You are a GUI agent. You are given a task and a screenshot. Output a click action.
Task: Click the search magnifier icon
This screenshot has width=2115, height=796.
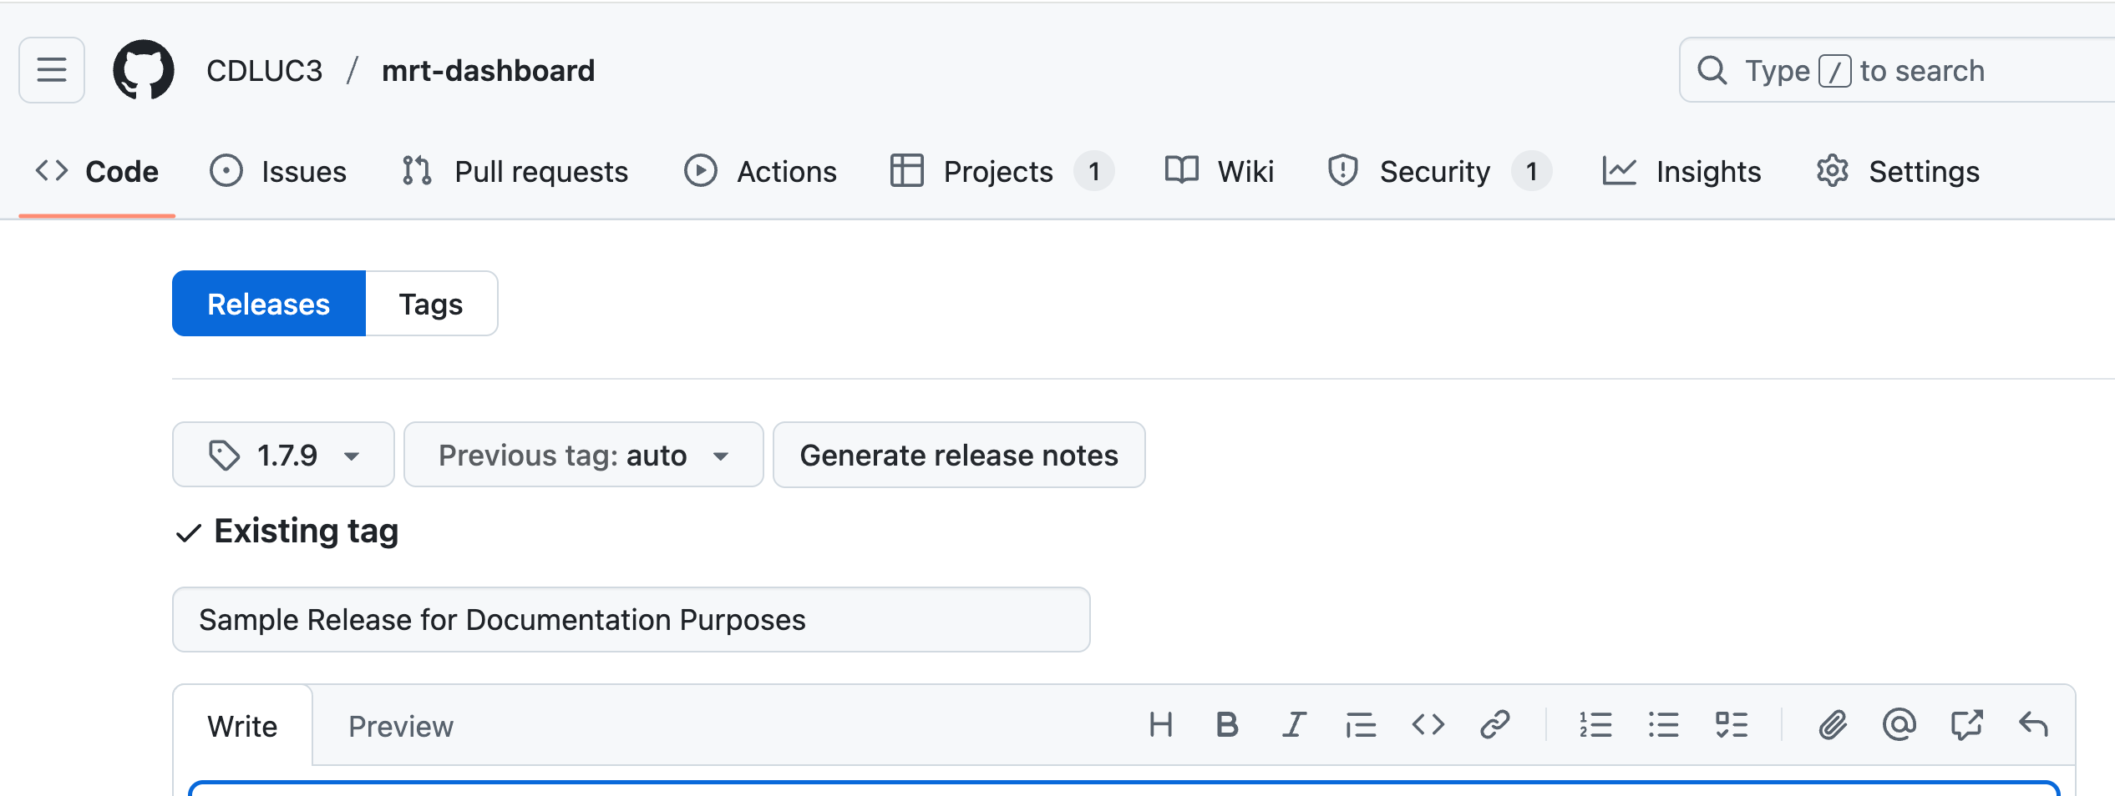(x=1712, y=71)
